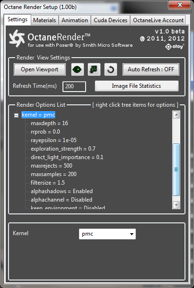Select alphashadows = Enabled row
194x288 pixels.
click(x=62, y=191)
